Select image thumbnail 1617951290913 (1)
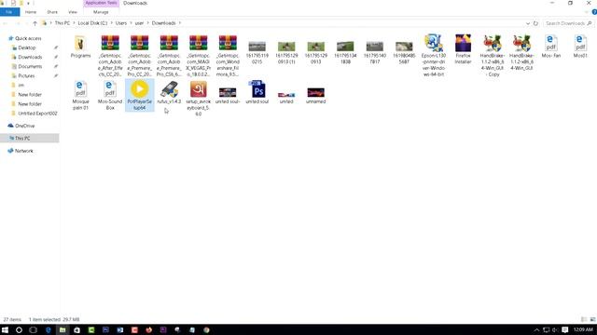The width and height of the screenshot is (597, 335). (286, 52)
